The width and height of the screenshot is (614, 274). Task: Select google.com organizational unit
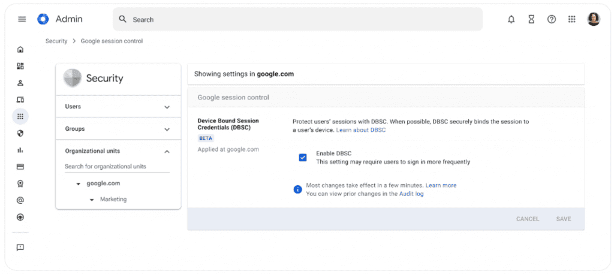(103, 183)
